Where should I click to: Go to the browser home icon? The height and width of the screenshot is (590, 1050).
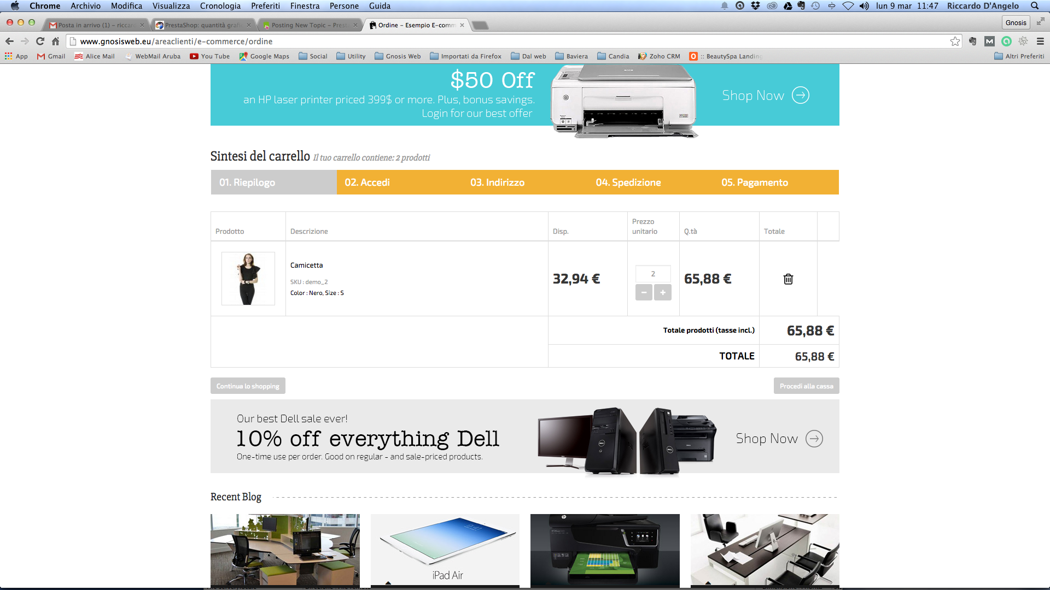(x=55, y=42)
